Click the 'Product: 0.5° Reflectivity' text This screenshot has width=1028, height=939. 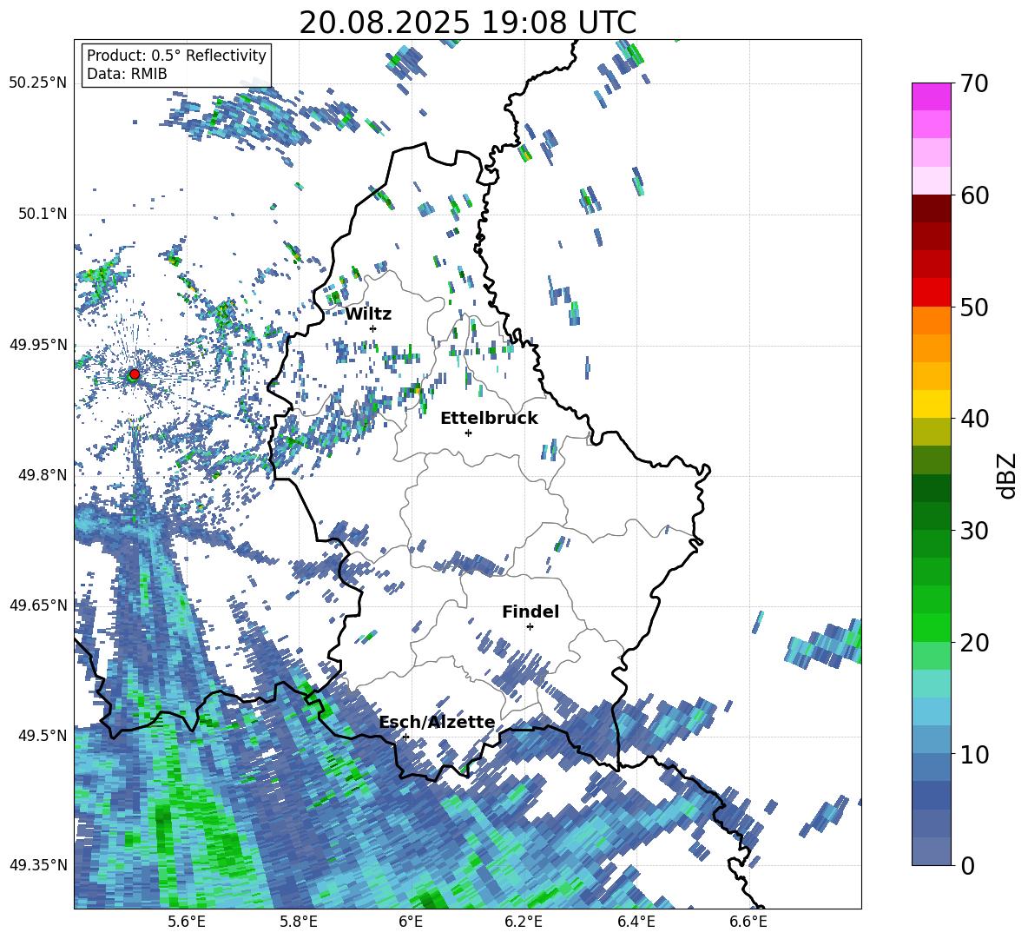pyautogui.click(x=176, y=55)
